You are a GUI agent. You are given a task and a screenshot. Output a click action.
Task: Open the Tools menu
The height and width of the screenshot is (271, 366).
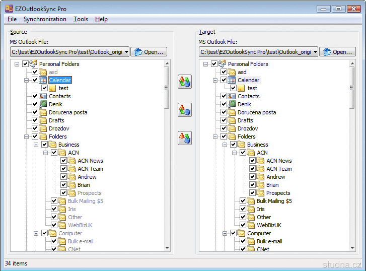(81, 19)
